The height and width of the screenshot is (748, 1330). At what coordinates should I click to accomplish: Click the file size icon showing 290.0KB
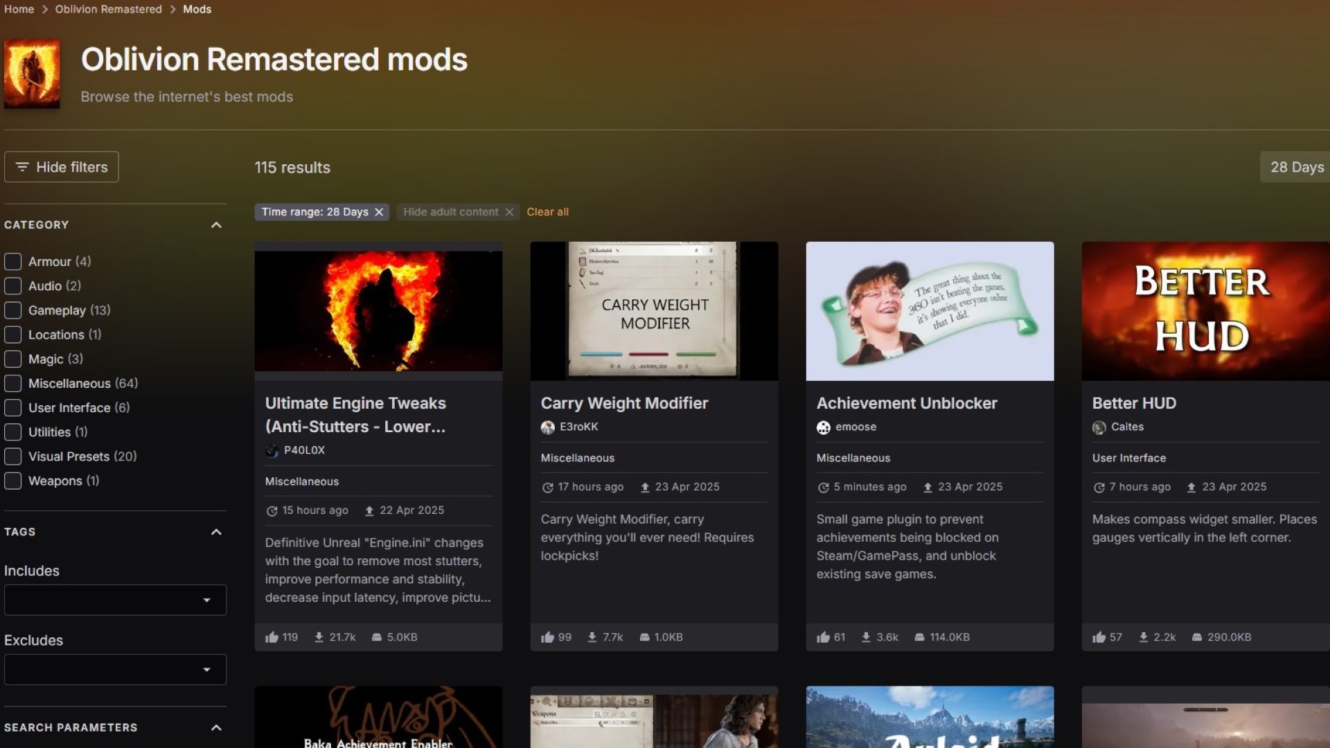(x=1197, y=637)
